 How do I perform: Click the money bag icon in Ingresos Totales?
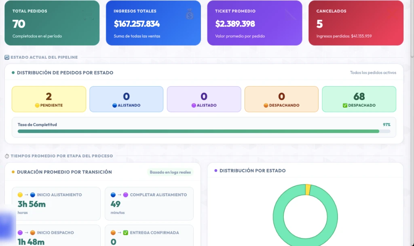(x=189, y=14)
